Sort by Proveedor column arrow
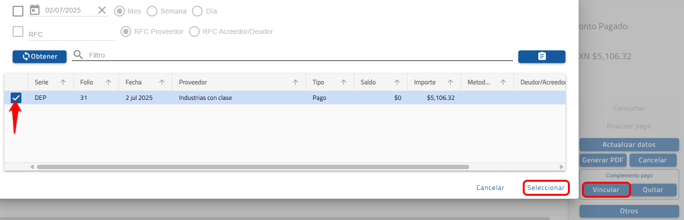 (x=295, y=82)
